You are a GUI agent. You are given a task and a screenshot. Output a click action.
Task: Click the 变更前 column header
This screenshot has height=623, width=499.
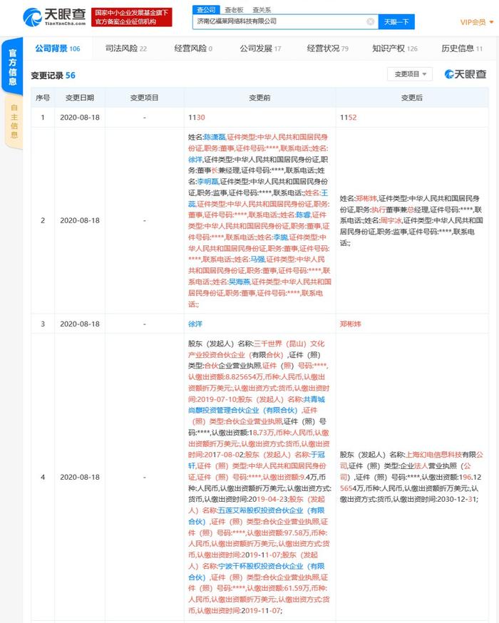[x=259, y=98]
